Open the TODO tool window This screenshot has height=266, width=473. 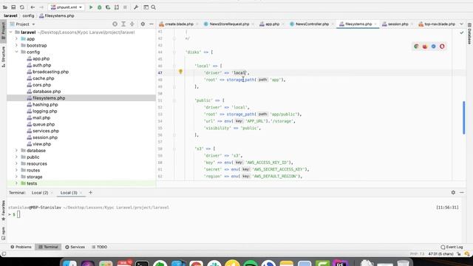tap(99, 247)
